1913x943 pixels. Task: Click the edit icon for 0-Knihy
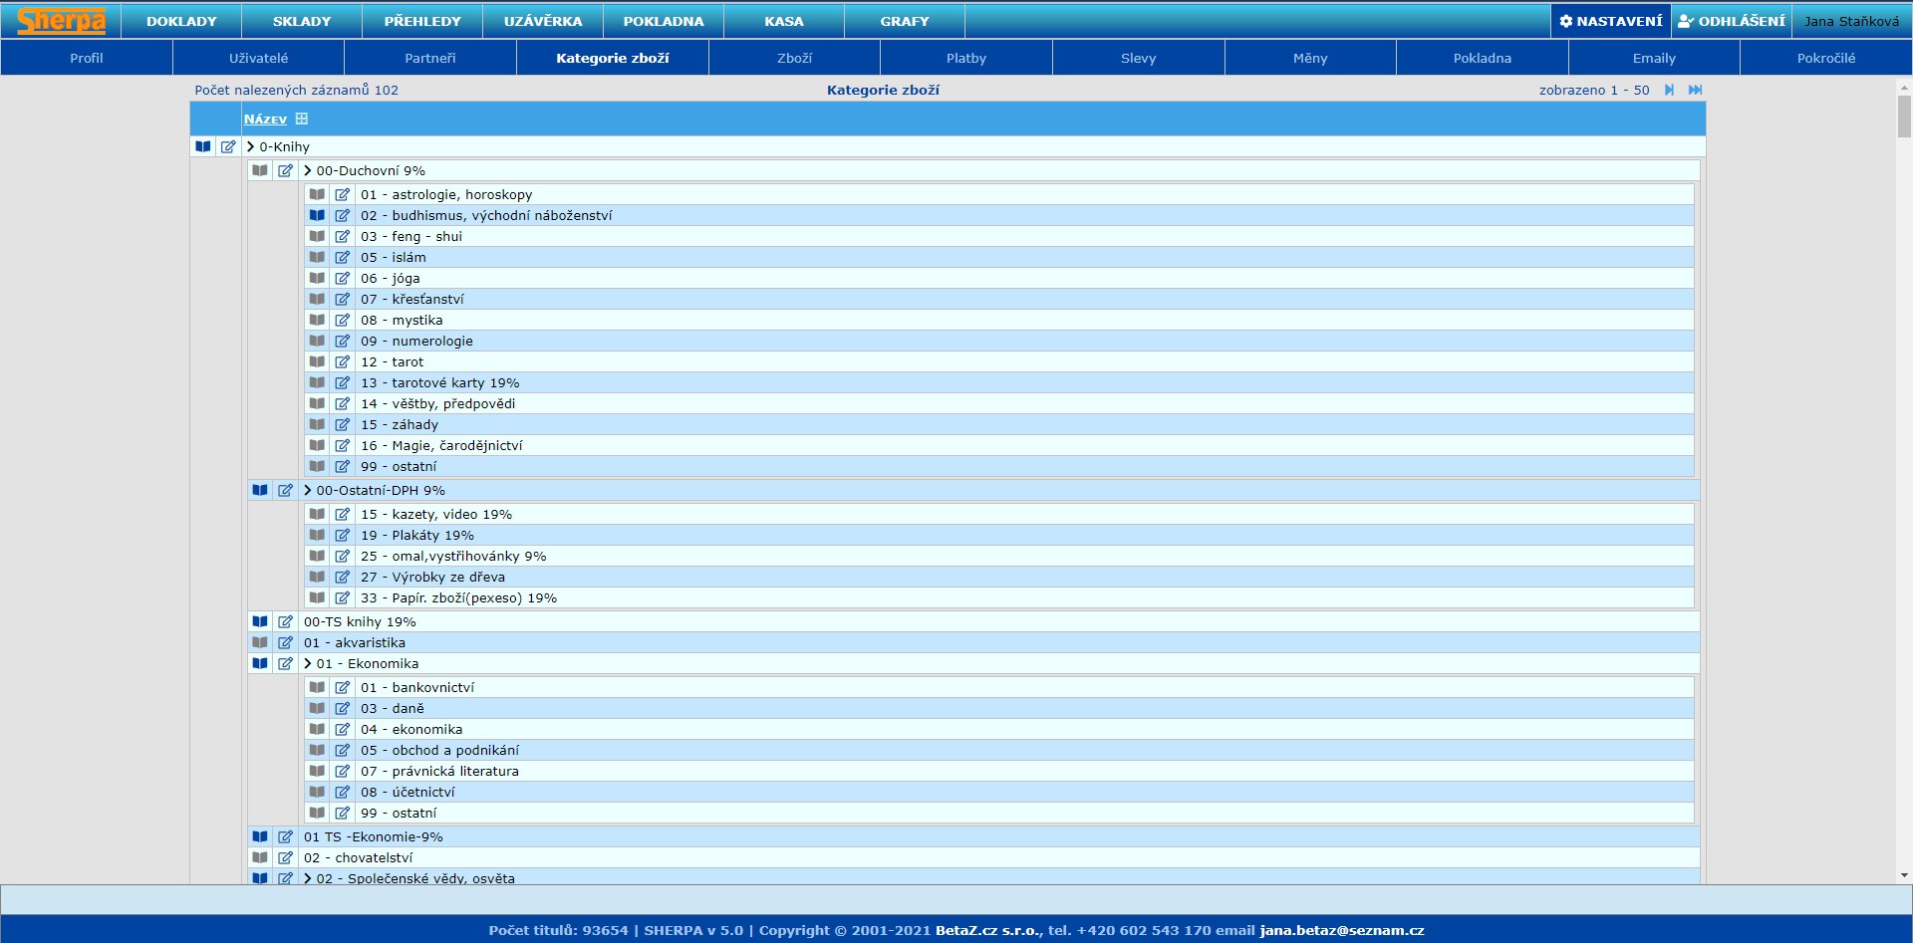(x=228, y=147)
